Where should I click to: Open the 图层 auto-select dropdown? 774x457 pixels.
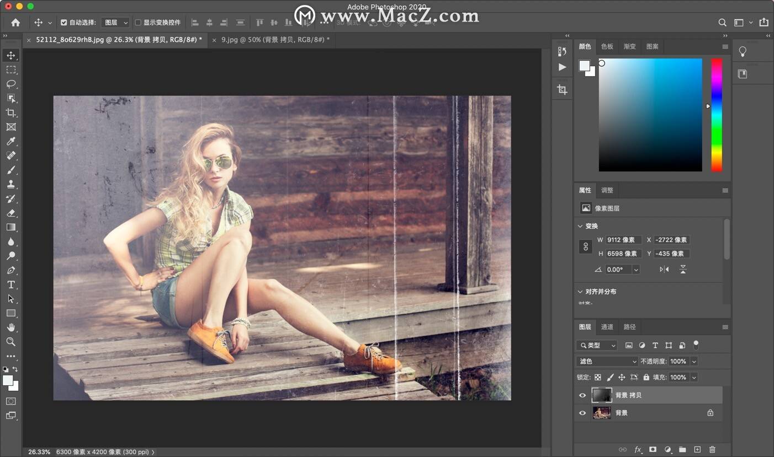(x=115, y=23)
